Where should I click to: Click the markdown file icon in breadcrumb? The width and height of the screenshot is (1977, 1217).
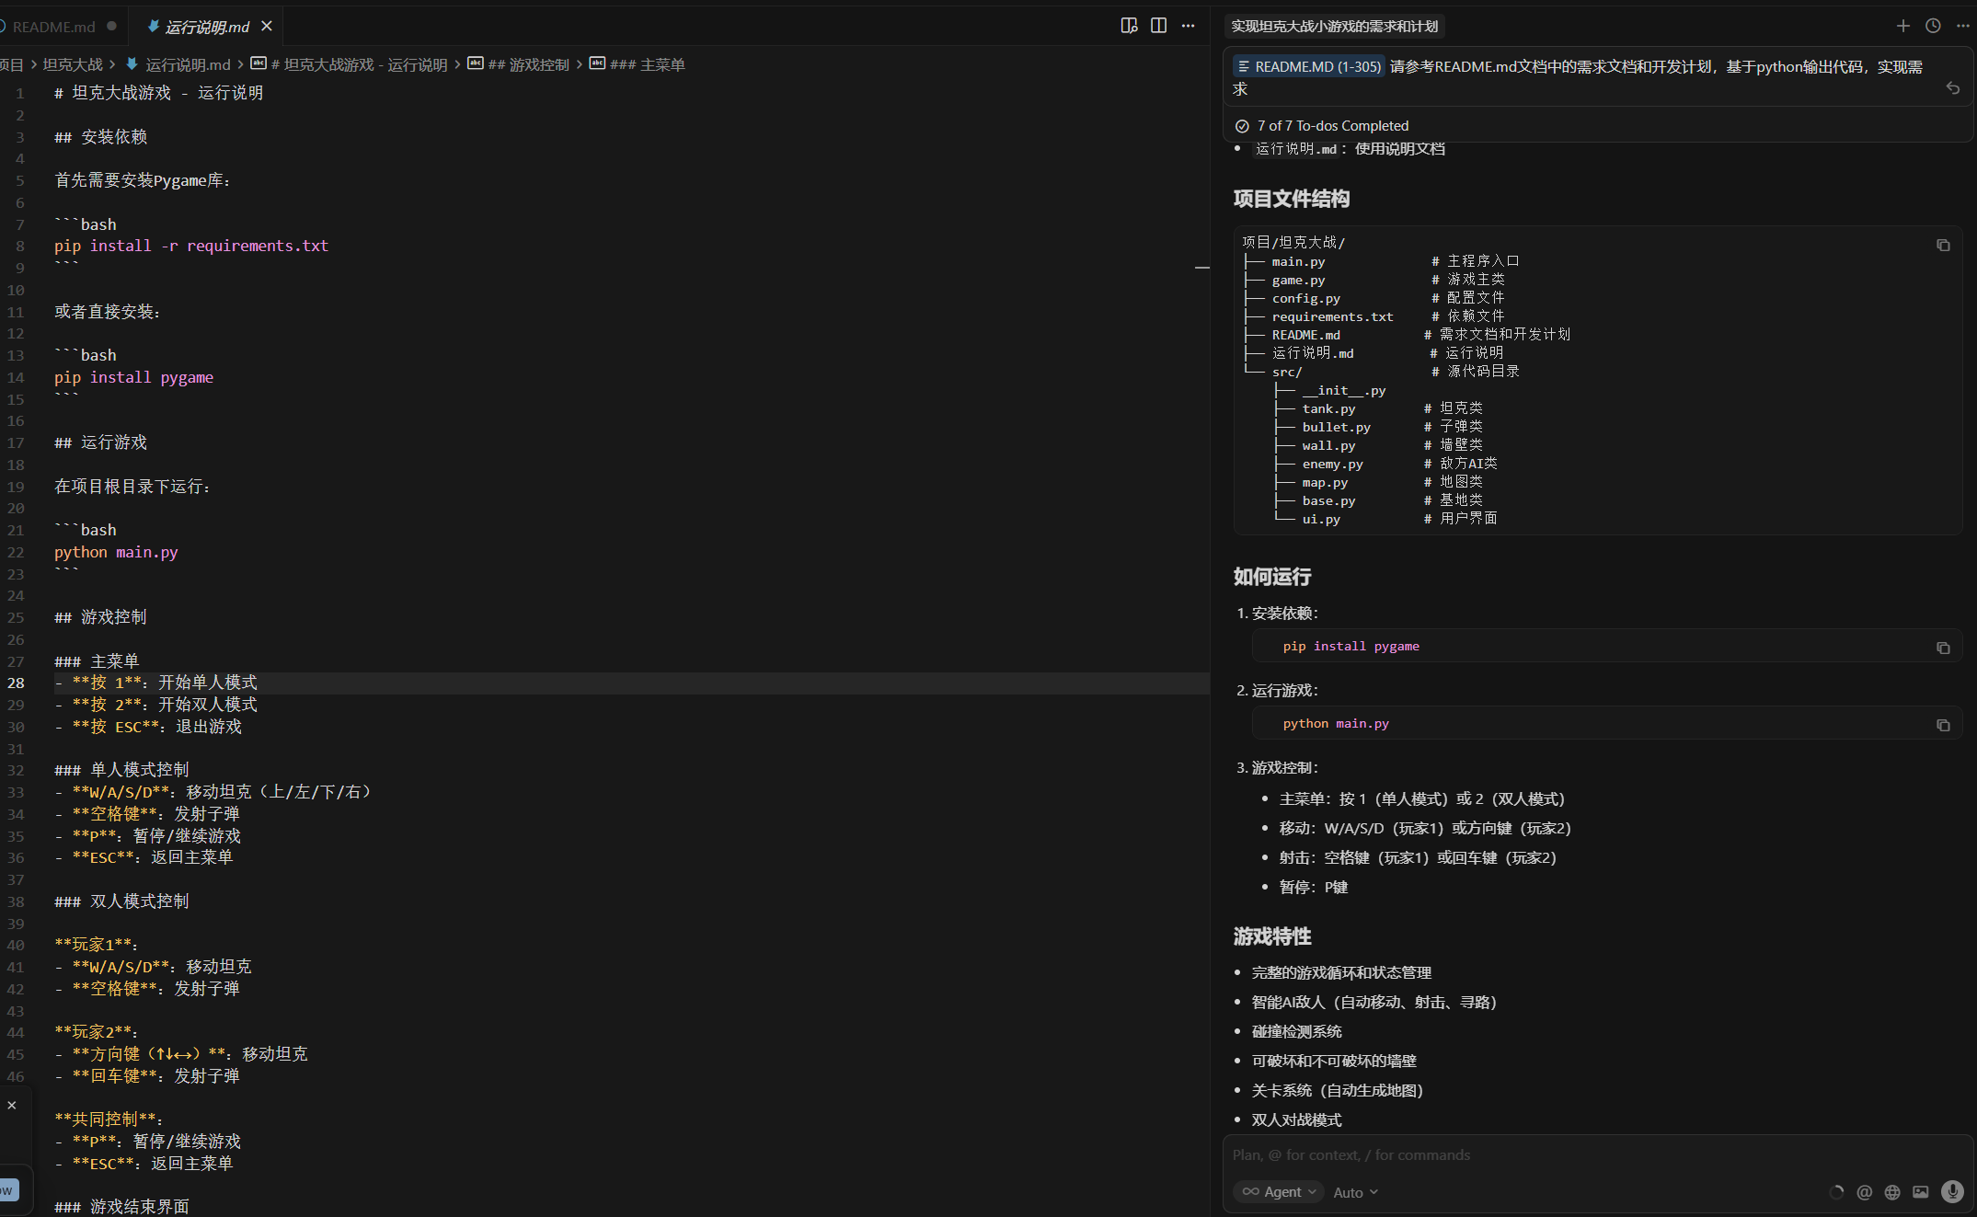point(132,64)
